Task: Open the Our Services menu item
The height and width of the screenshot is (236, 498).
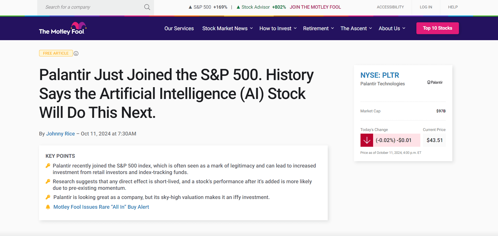Action: click(x=179, y=28)
